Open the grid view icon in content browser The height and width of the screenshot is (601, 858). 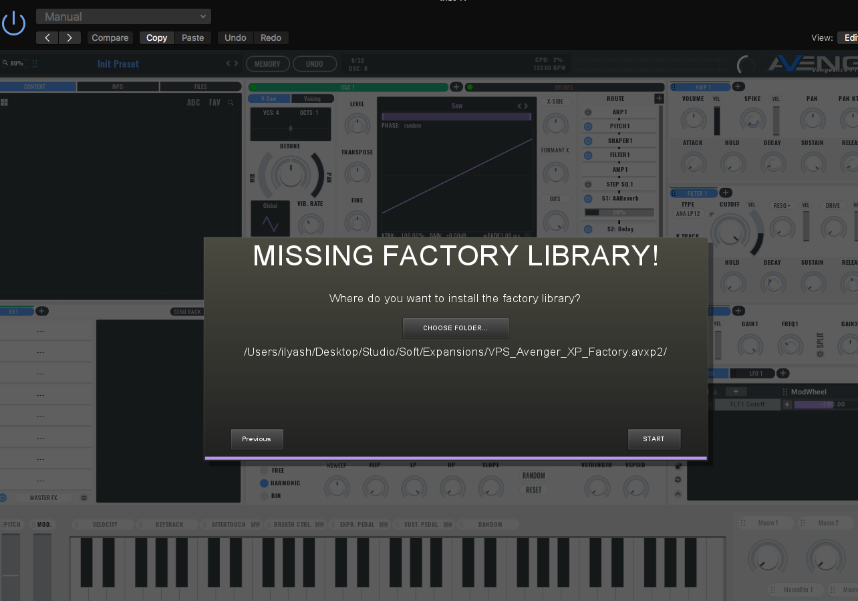4,102
